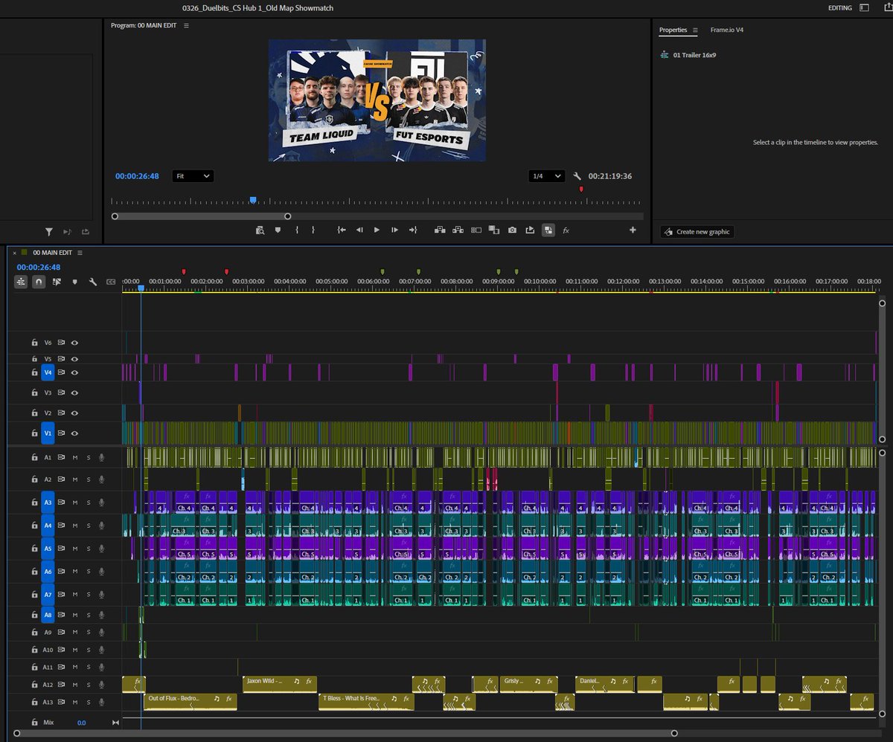Click the Mix volume value 0.0
893x742 pixels.
click(x=81, y=722)
